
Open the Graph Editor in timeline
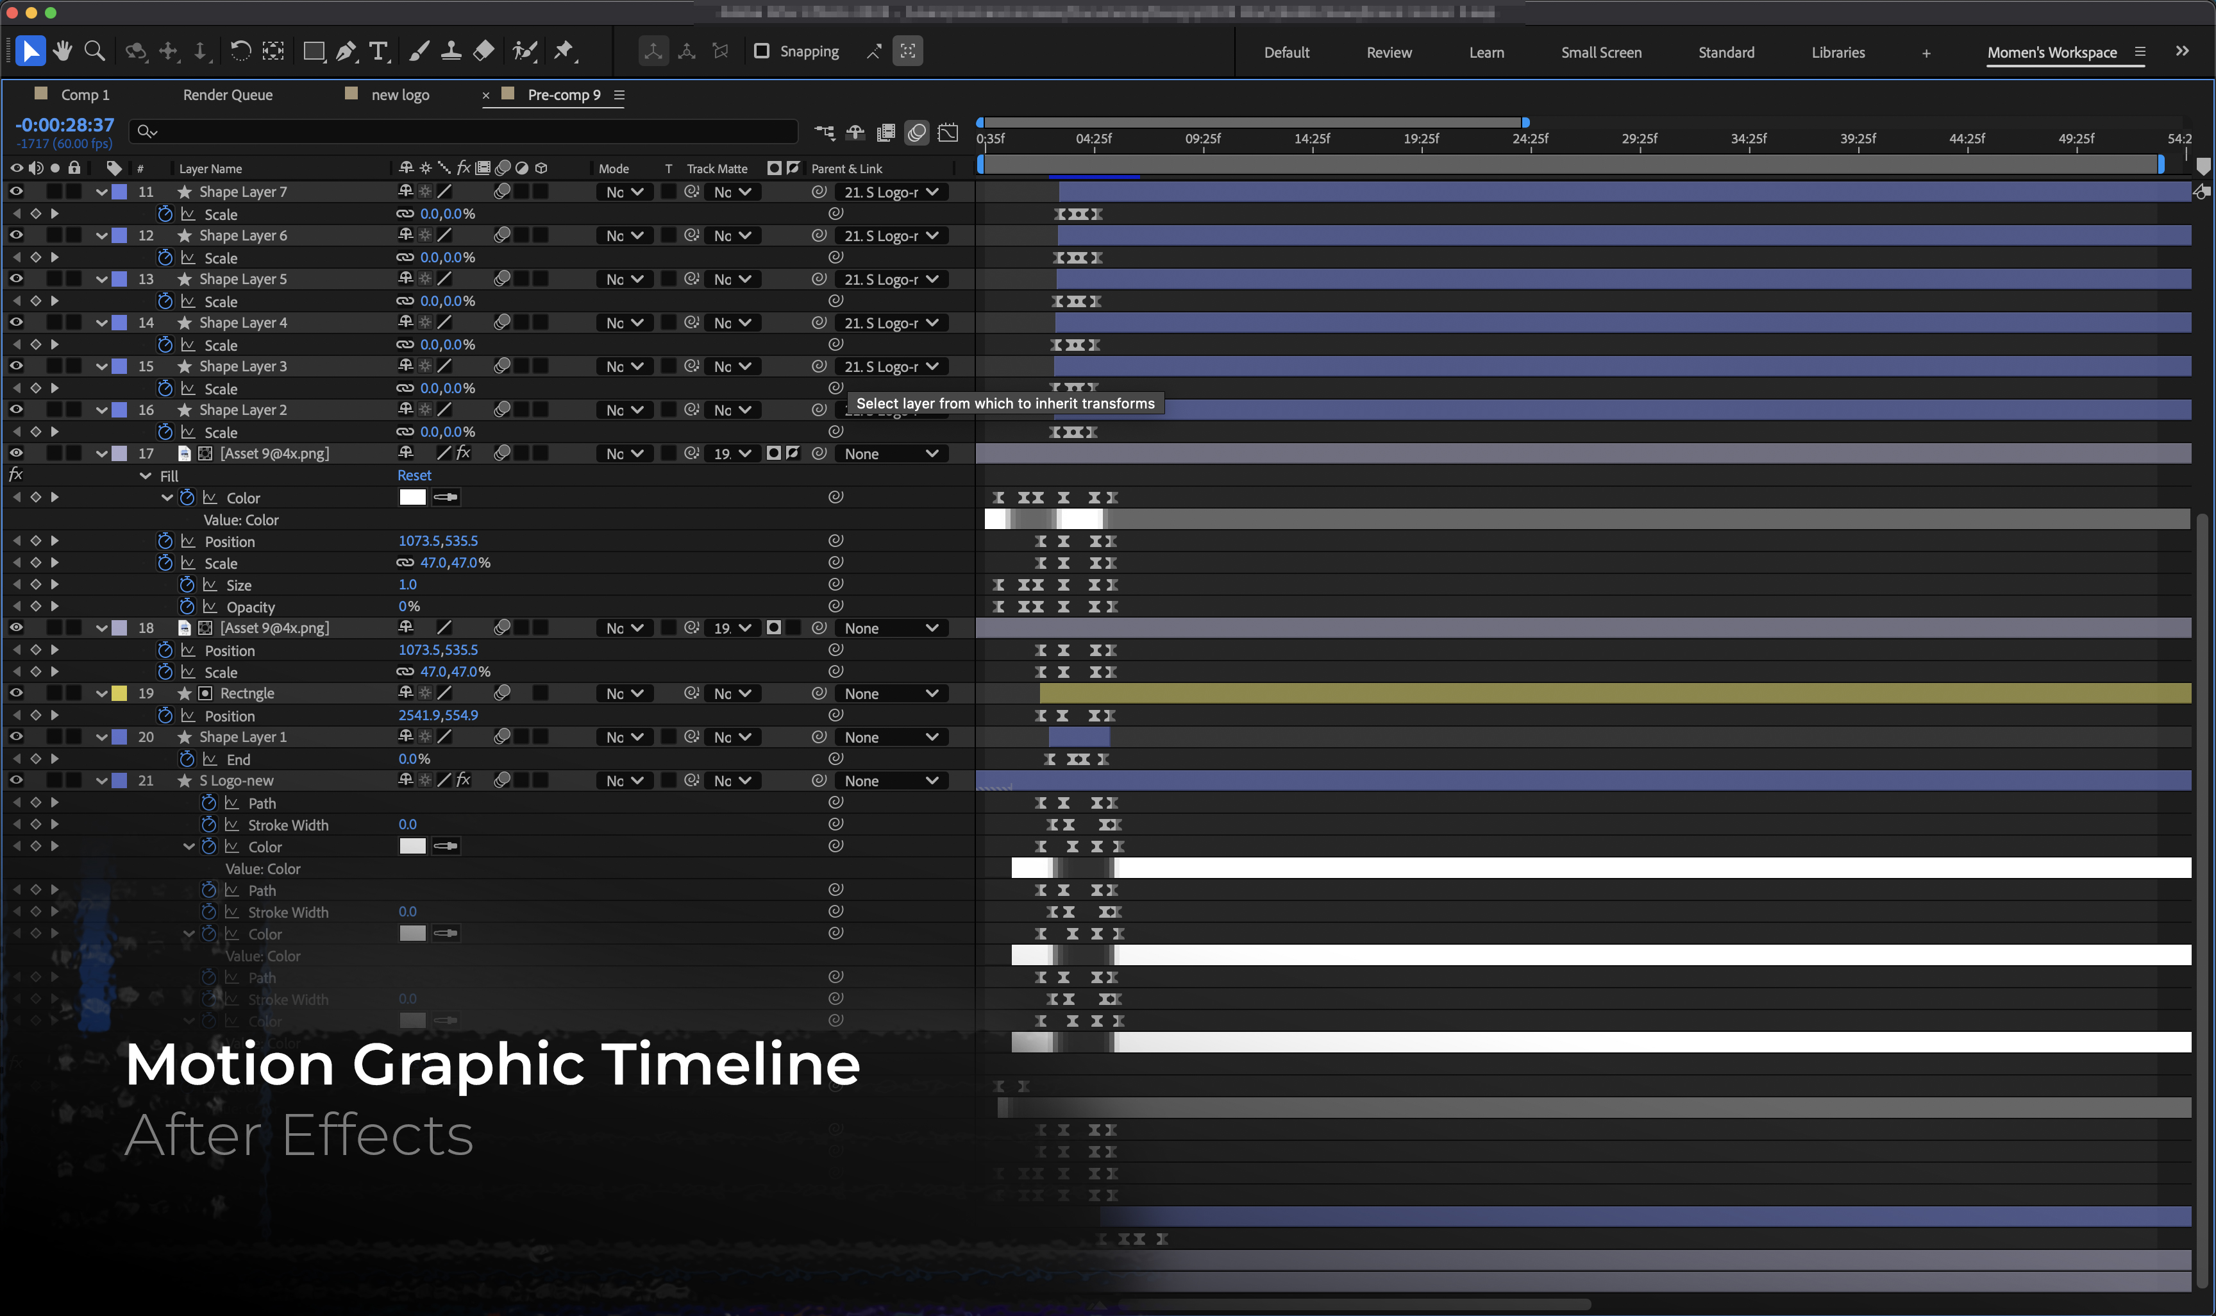pyautogui.click(x=948, y=133)
